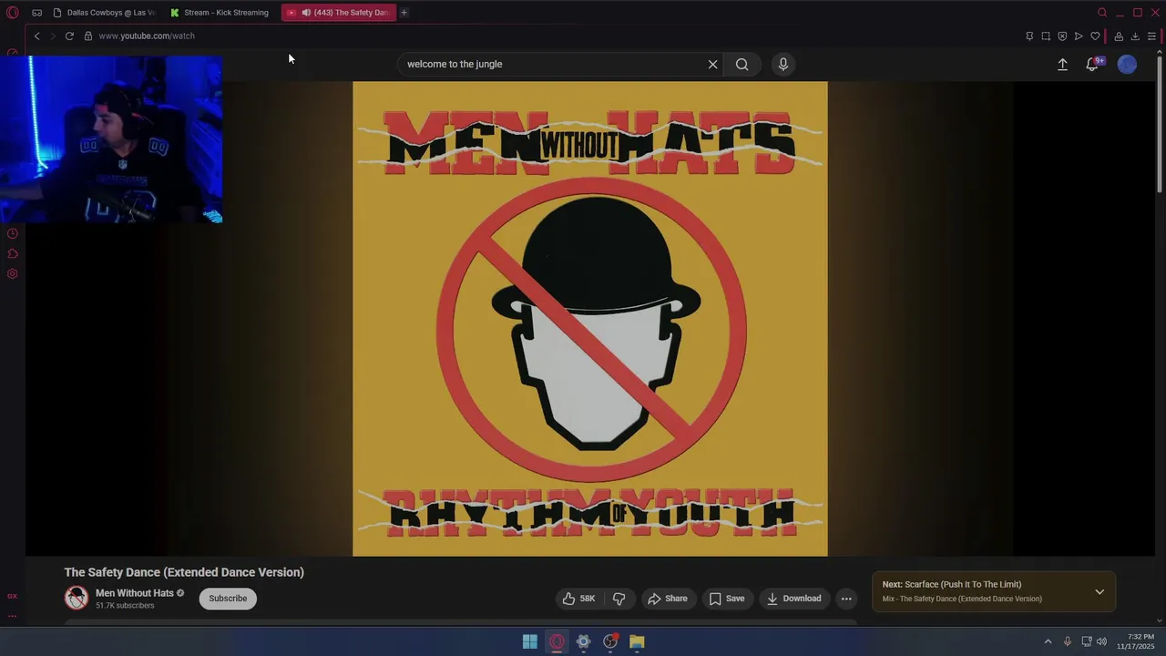Screen dimensions: 1166x656
Task: Open File Explorer from taskbar
Action: point(637,642)
